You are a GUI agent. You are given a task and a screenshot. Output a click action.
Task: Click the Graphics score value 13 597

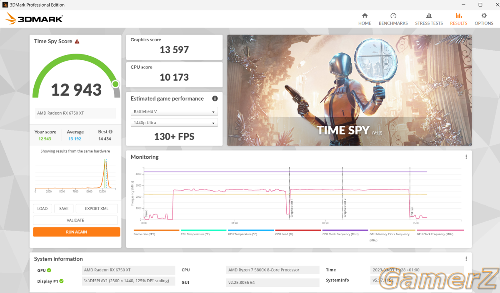[x=174, y=50]
